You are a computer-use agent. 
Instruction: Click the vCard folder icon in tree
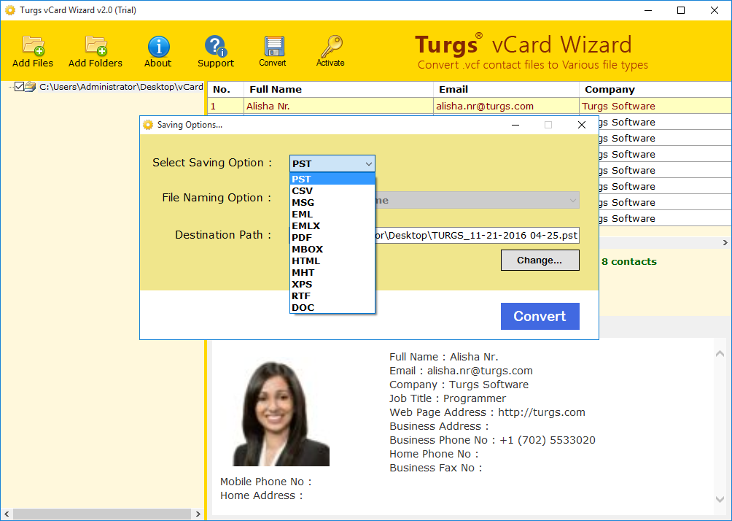31,86
